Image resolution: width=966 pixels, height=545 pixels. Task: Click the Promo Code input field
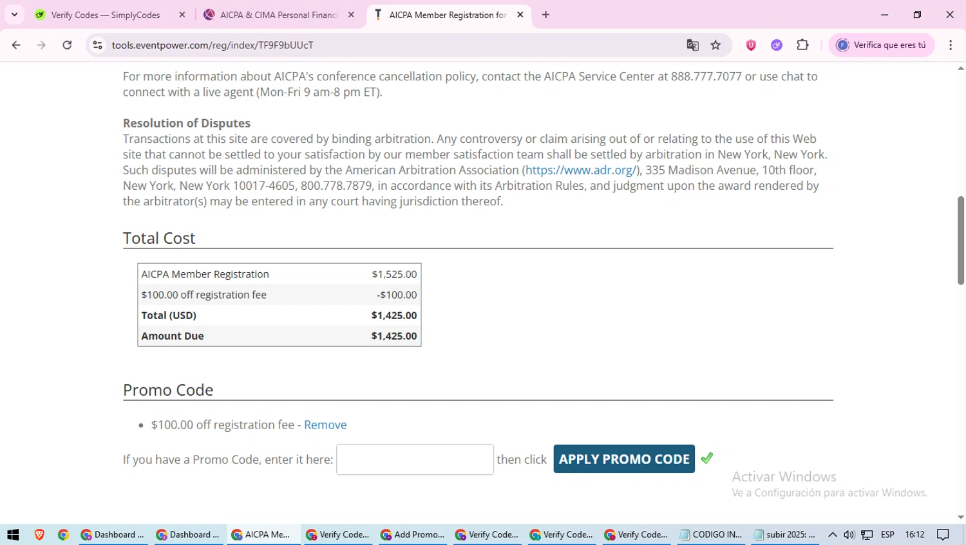tap(415, 459)
